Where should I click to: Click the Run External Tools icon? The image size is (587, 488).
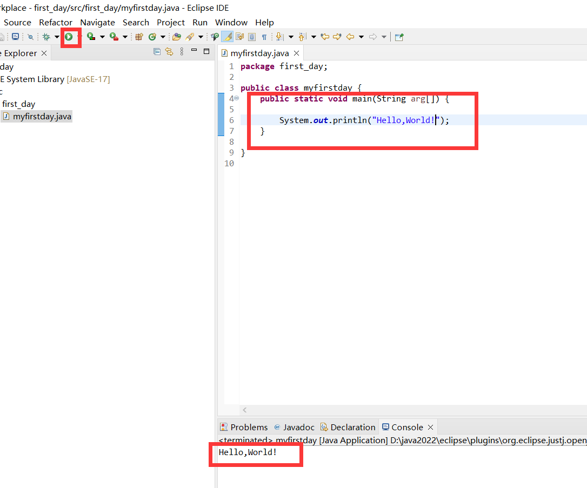coord(114,37)
